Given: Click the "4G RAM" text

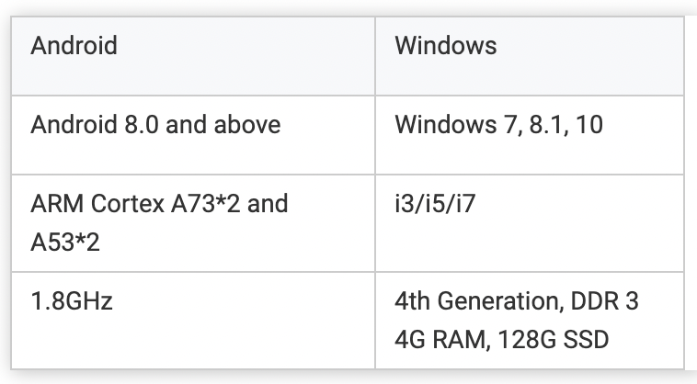Looking at the screenshot, I should (x=440, y=339).
